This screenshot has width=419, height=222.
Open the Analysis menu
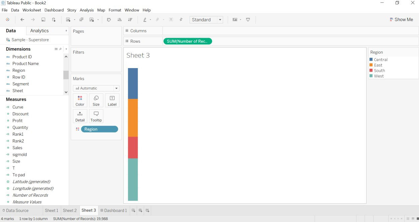click(87, 10)
